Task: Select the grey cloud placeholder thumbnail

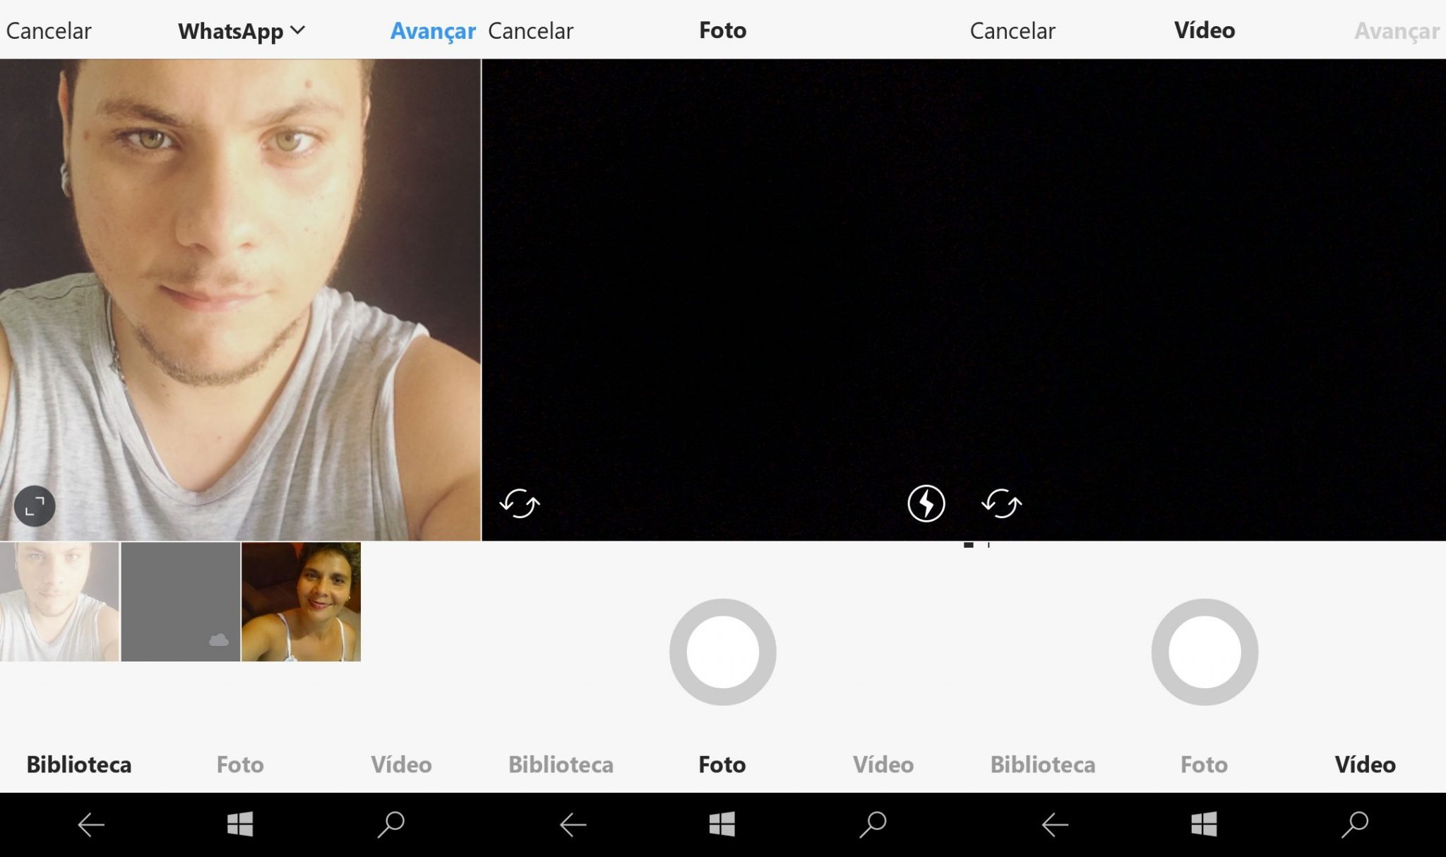Action: pyautogui.click(x=181, y=601)
